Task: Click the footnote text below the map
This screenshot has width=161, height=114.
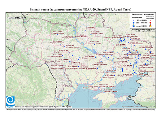Action: [80, 109]
